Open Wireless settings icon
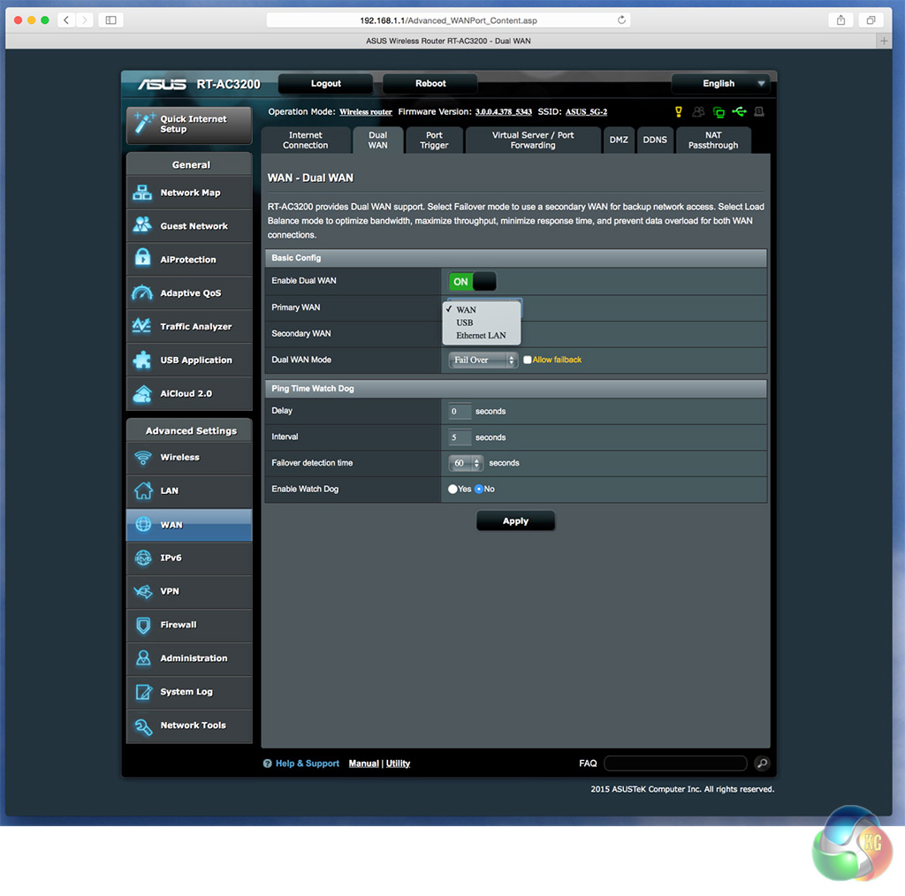 pyautogui.click(x=142, y=457)
